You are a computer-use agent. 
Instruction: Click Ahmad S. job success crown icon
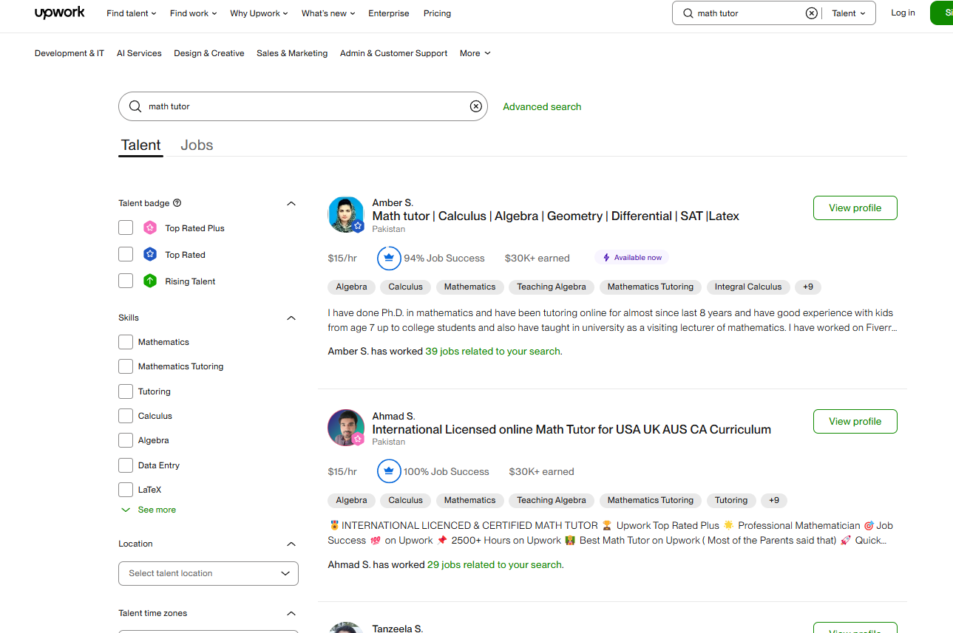pyautogui.click(x=389, y=471)
